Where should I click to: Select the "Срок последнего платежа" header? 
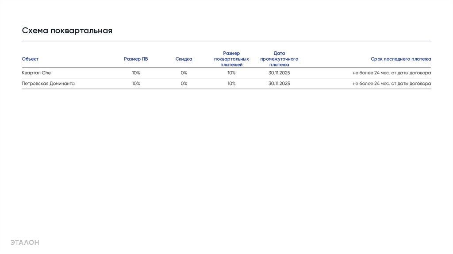[401, 59]
